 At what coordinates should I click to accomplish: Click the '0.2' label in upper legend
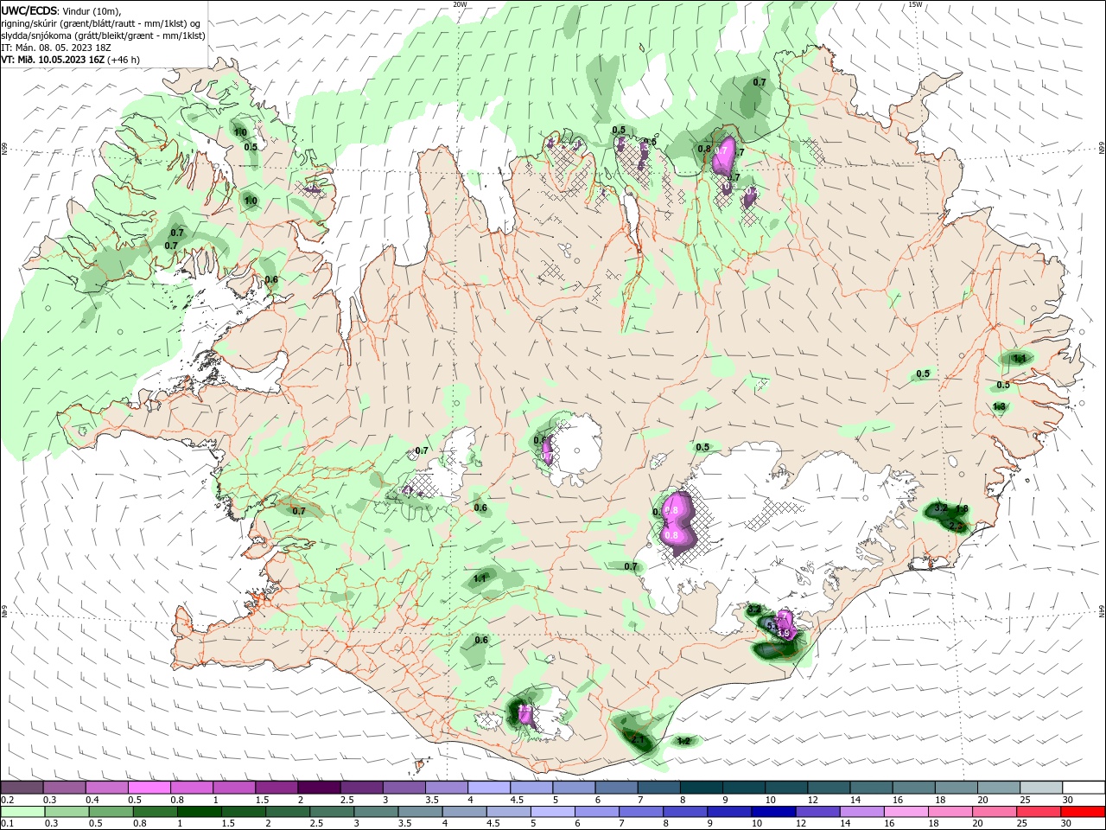click(7, 801)
